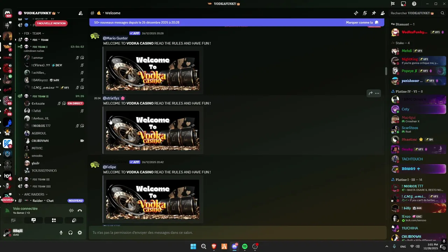Open notification settings bell icon in header
Image resolution: width=448 pixels, height=252 pixels.
click(365, 13)
